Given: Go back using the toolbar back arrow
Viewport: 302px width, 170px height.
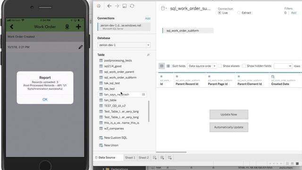Looking at the screenshot, I should tap(109, 6).
